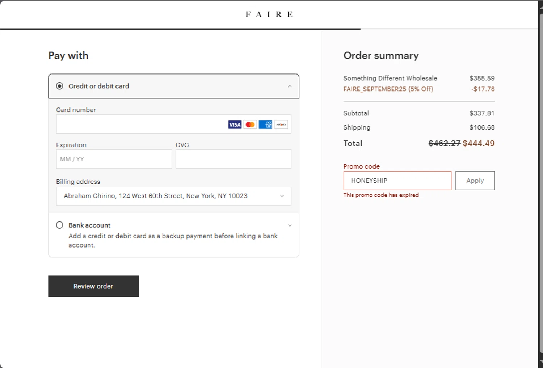Viewport: 543px width, 368px height.
Task: Click the page's vertical scrollbar
Action: pos(540,181)
